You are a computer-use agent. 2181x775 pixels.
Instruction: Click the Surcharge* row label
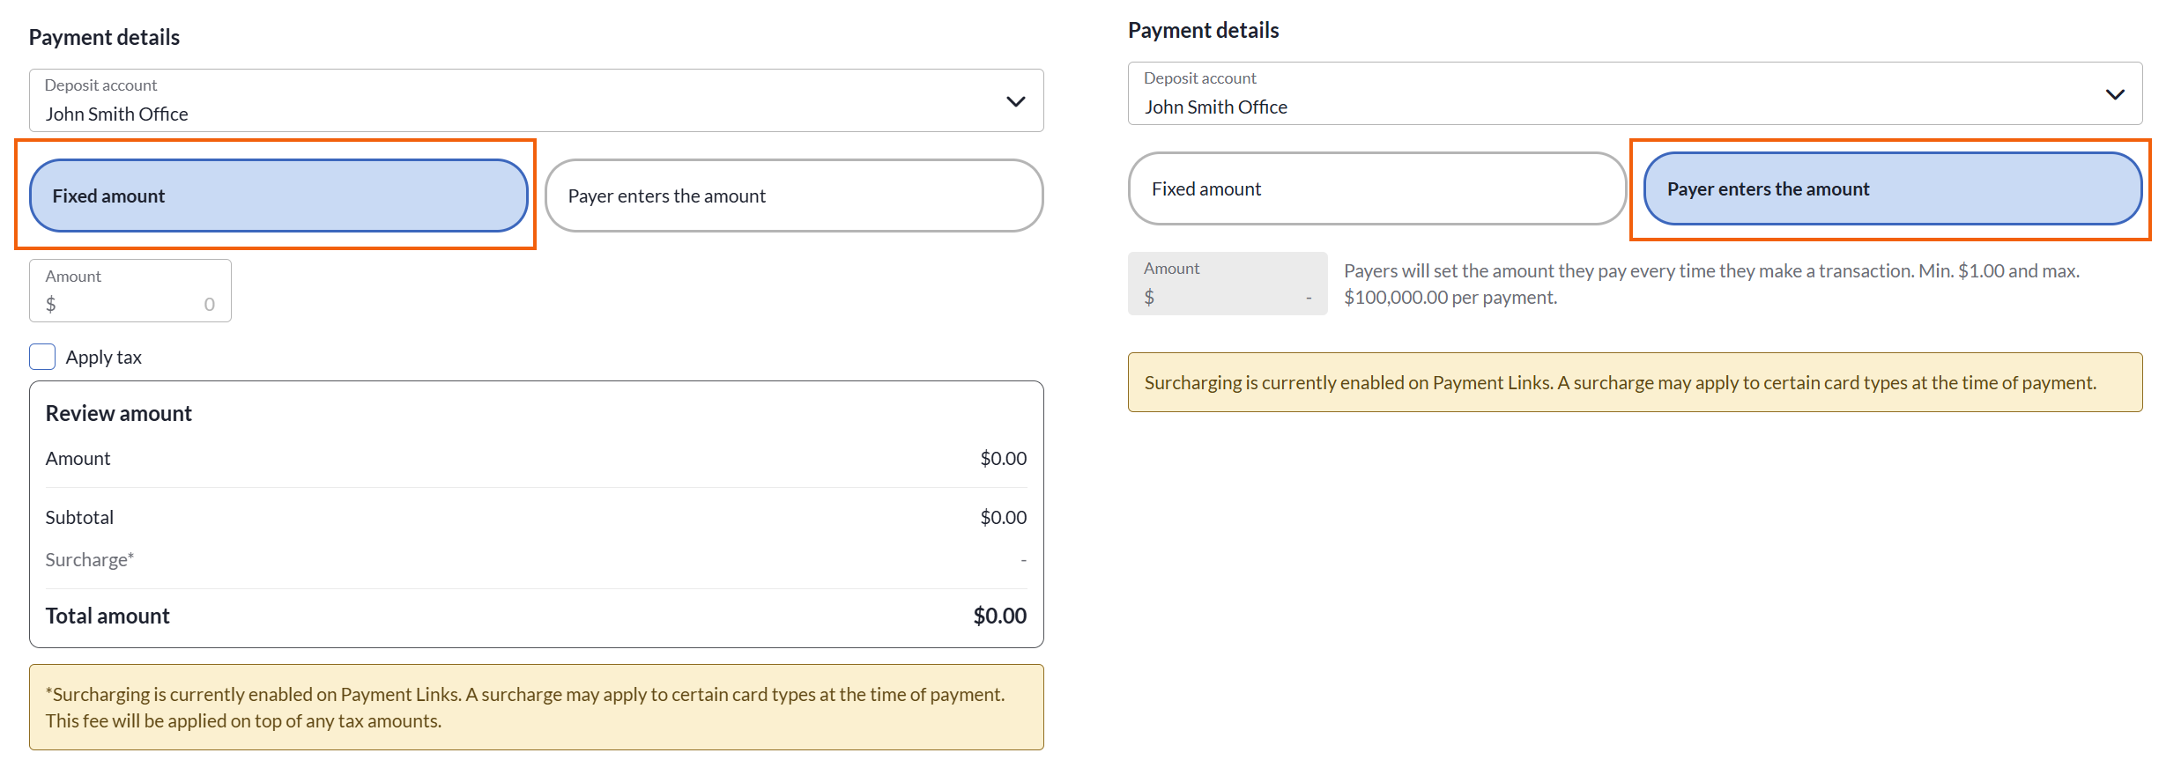coord(89,560)
